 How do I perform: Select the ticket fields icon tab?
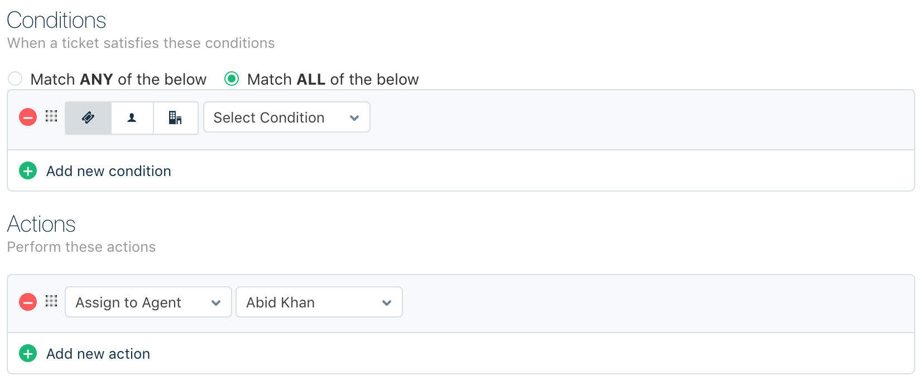[88, 118]
